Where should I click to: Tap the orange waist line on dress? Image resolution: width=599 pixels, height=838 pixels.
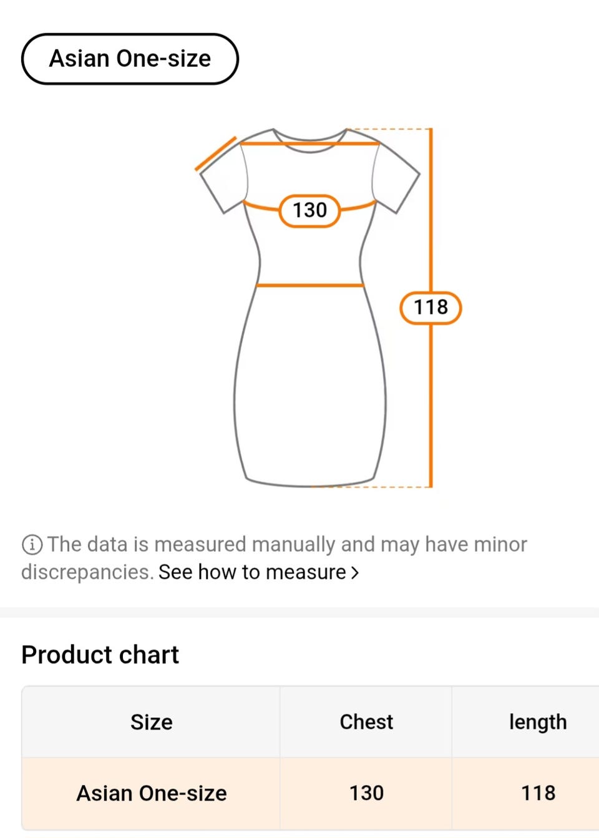(x=310, y=285)
